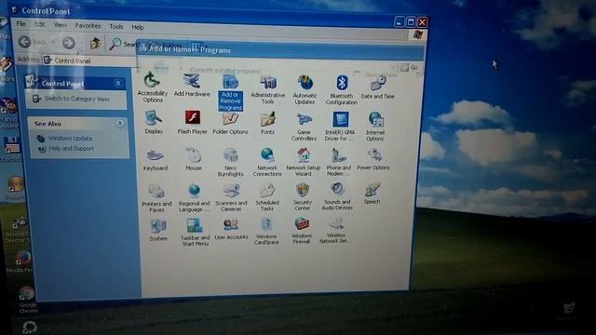Open Flash Player settings icon

193,122
